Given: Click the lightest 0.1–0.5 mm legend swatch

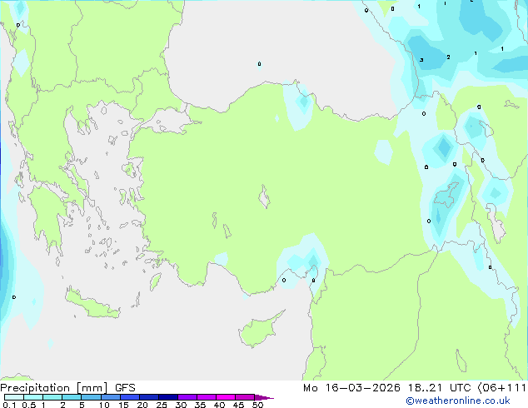Looking at the screenshot, I should click(14, 397).
